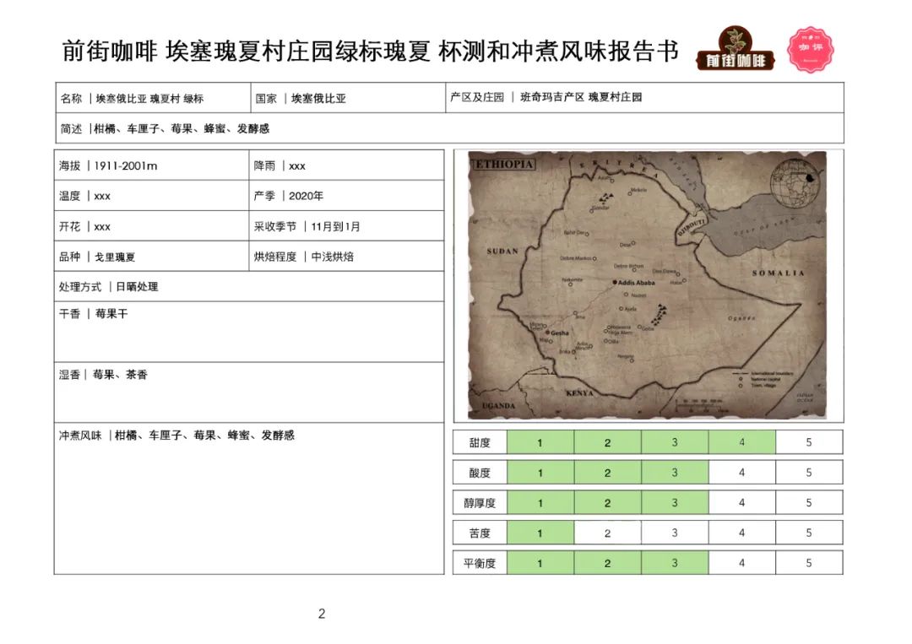Click the 开花 xxx cell
Screen dimensions: 912x644
[152, 225]
